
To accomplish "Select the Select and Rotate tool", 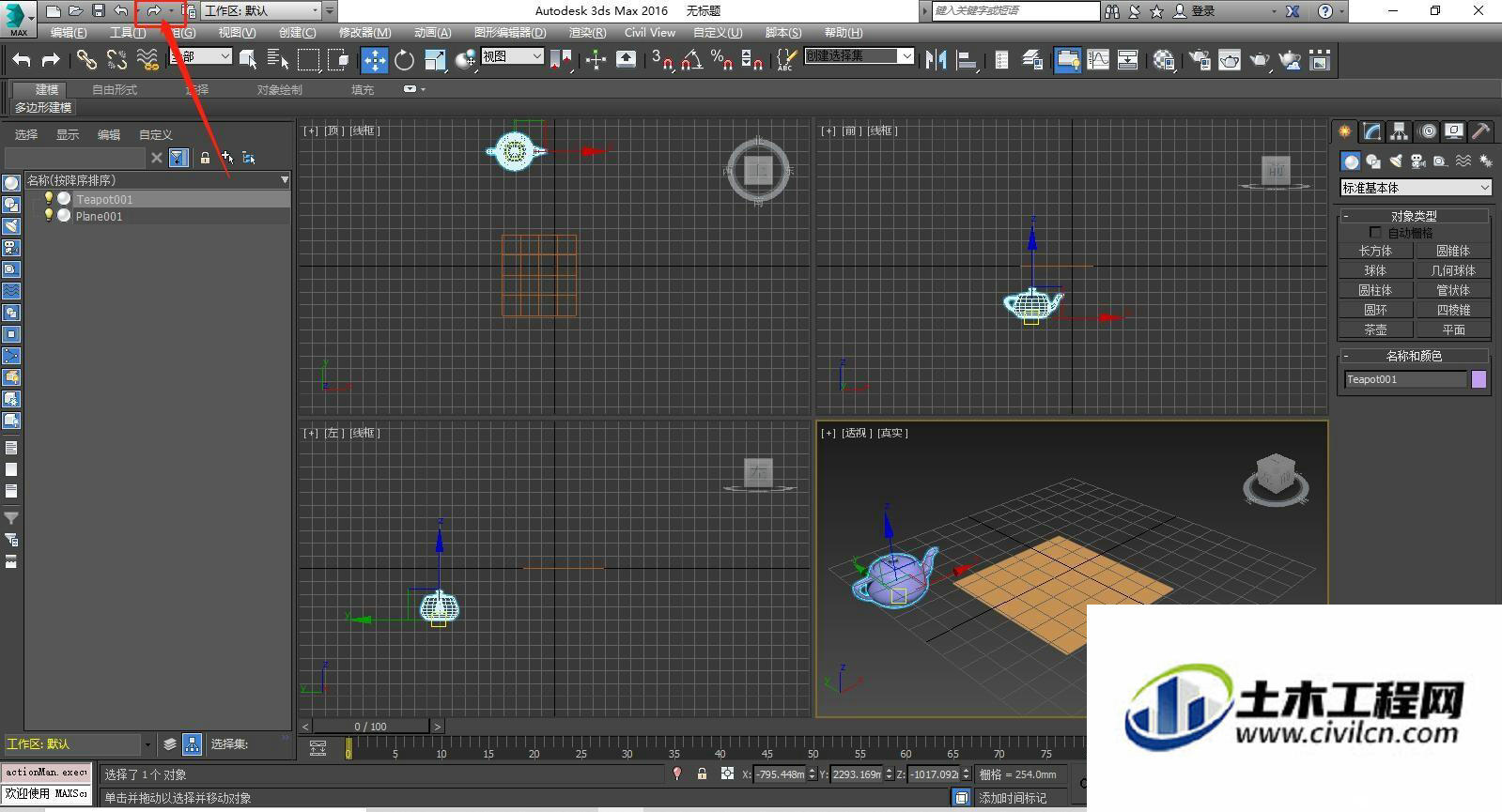I will click(405, 60).
